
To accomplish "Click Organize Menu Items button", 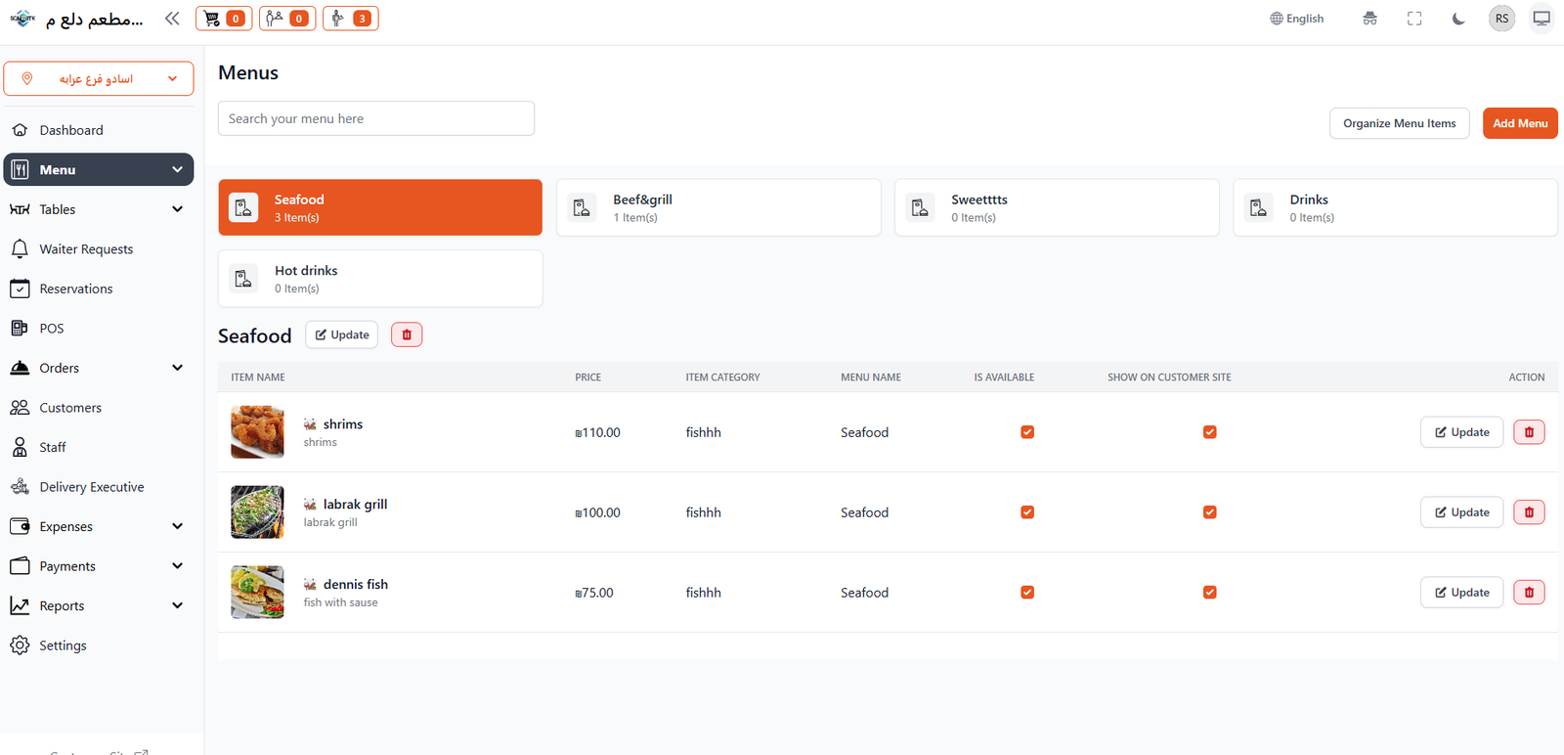I will [1399, 123].
